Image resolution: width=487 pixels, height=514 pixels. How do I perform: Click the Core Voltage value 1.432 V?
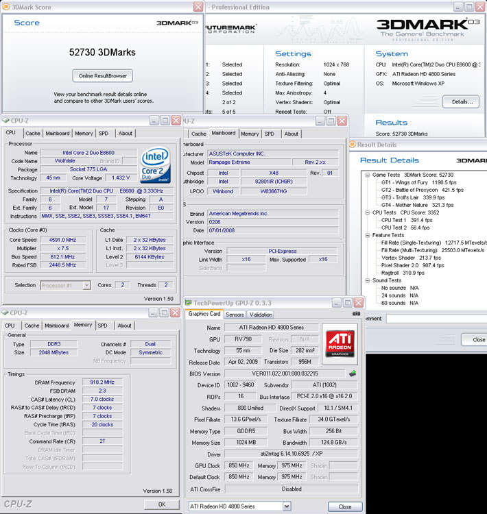[x=121, y=178]
